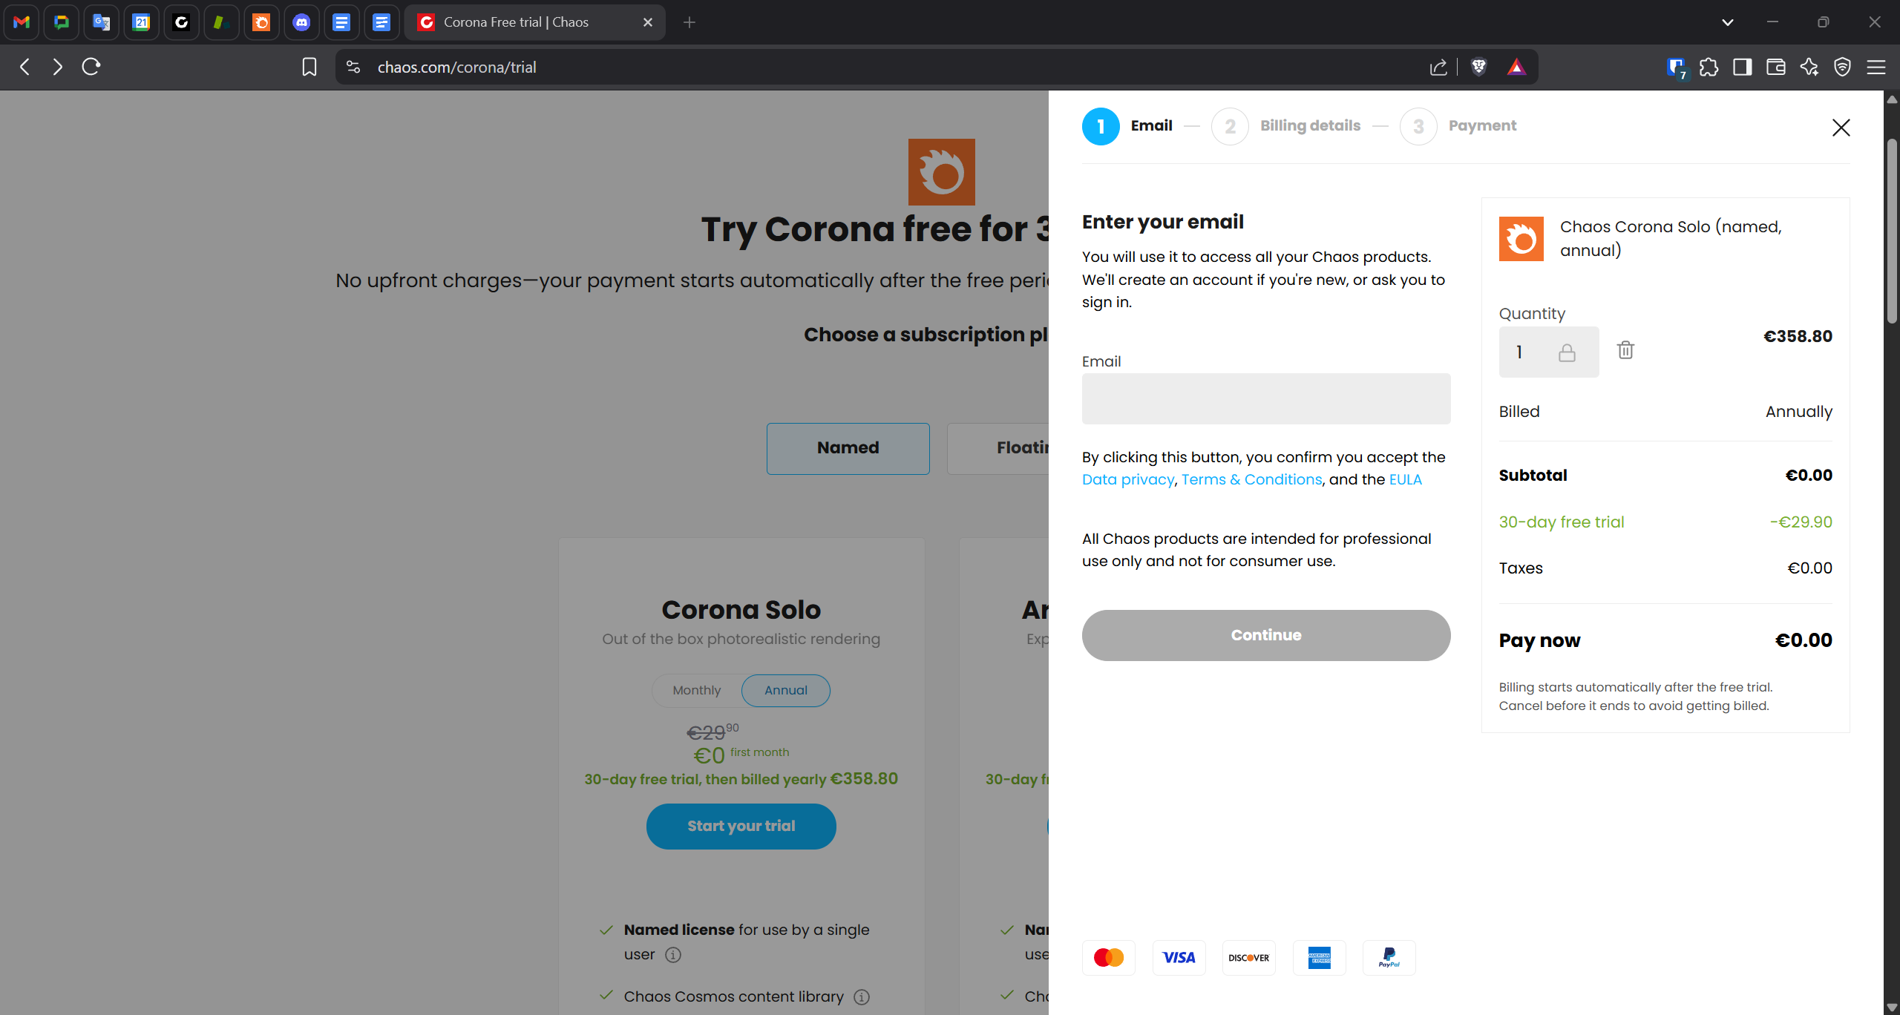The image size is (1900, 1015).
Task: Click the "€358.80" price in summary
Action: coord(1798,336)
